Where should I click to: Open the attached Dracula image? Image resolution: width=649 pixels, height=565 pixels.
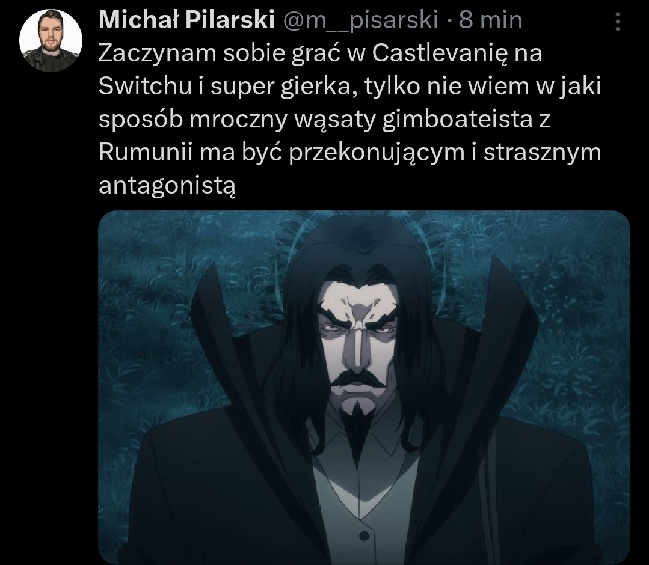364,388
